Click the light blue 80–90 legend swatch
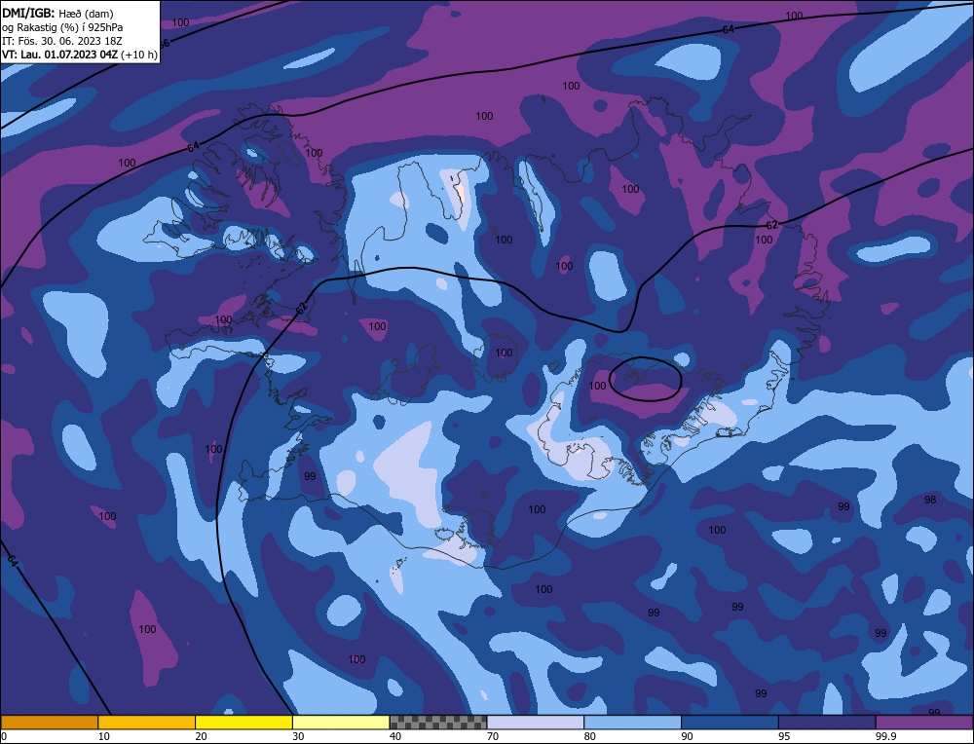 pos(632,722)
